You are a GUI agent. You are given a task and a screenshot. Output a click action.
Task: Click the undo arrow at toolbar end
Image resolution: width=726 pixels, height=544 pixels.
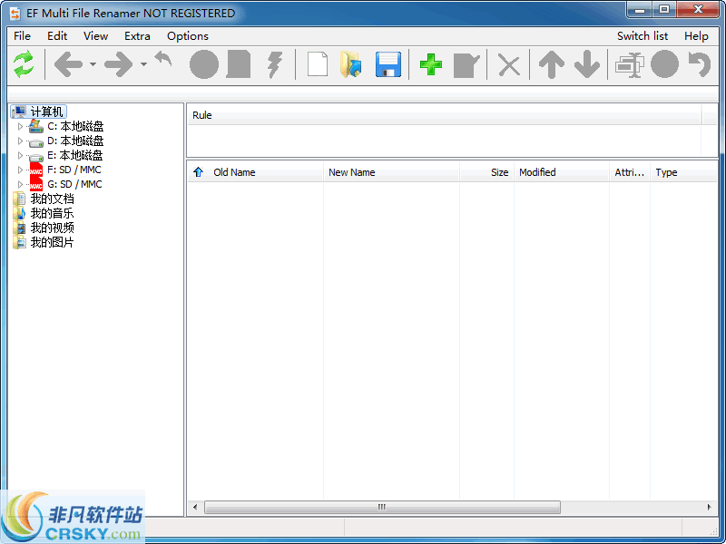(699, 64)
